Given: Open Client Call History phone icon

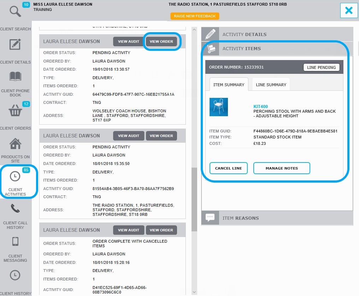Looking at the screenshot, I should 15,208.
